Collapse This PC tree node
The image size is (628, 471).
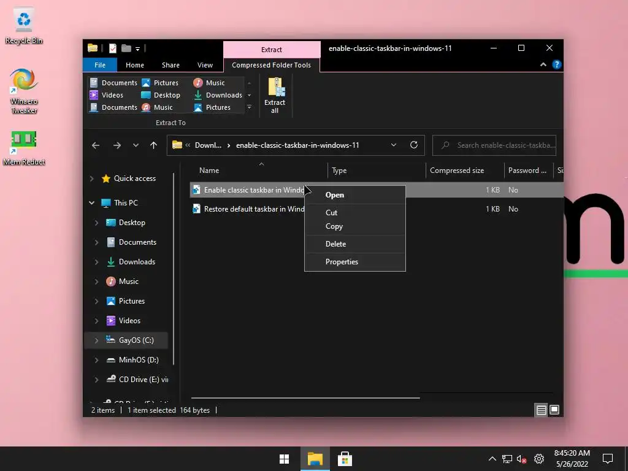point(92,203)
